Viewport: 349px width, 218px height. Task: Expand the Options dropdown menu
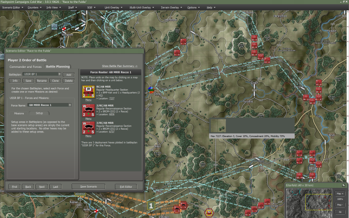coord(194,7)
